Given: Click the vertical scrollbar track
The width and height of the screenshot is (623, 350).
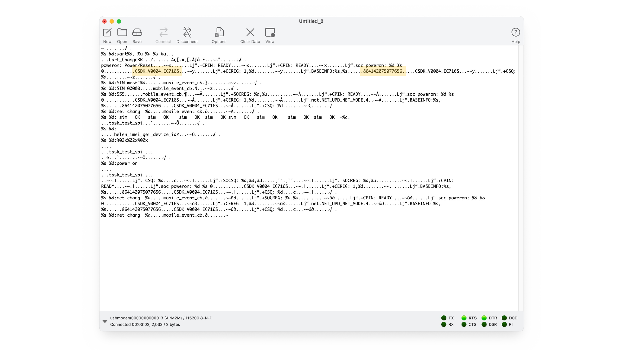Looking at the screenshot, I should click(521, 178).
